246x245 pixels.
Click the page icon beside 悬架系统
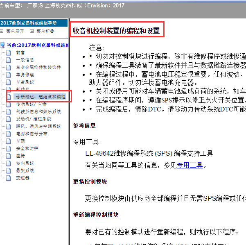click(9, 171)
